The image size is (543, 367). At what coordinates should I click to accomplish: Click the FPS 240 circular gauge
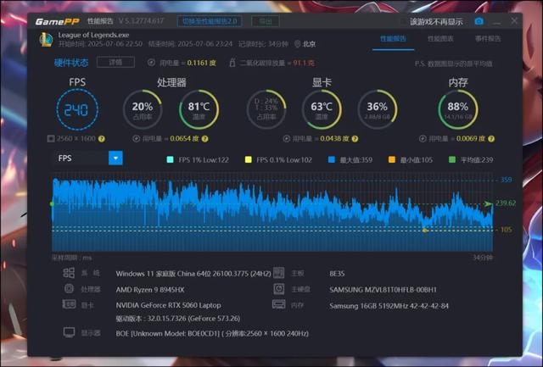(x=77, y=109)
